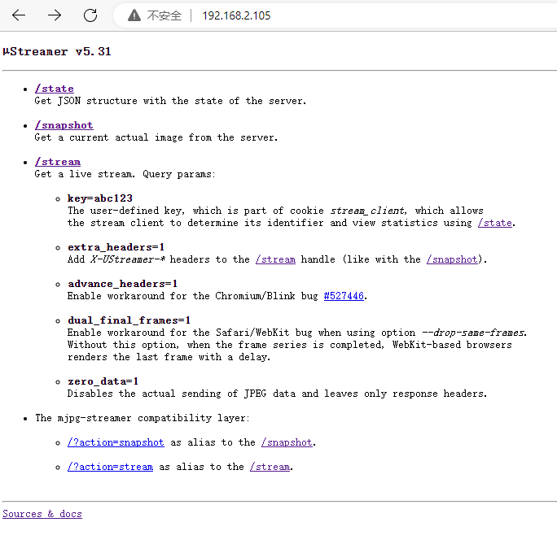Follow the /state link in the key=abc123 description
Viewport: 557px width, 544px height.
pos(495,223)
